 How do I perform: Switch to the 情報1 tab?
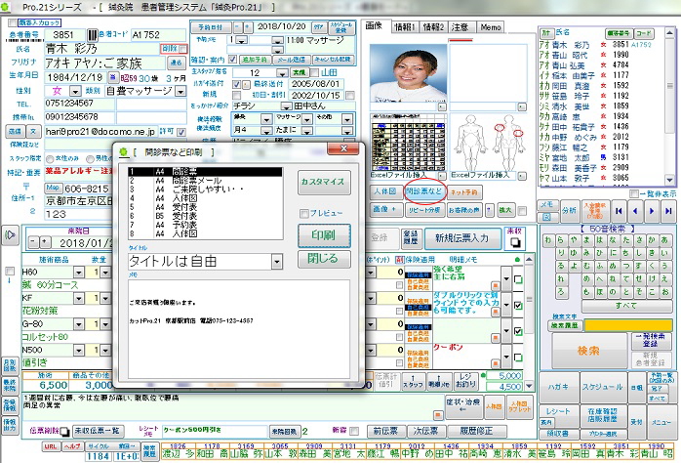[404, 27]
